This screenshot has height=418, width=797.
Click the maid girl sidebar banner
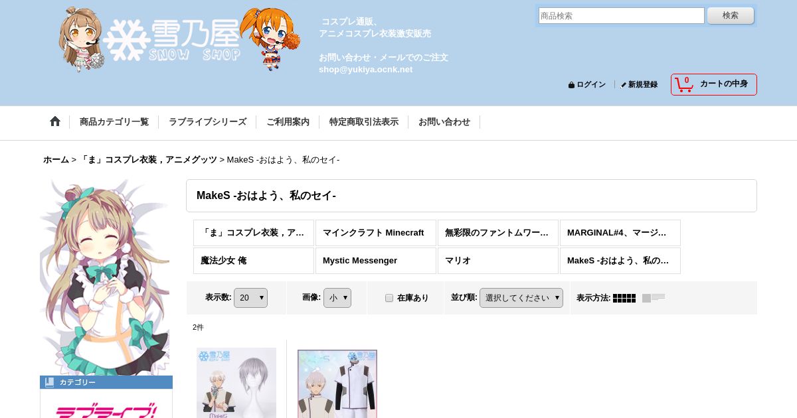tap(105, 277)
